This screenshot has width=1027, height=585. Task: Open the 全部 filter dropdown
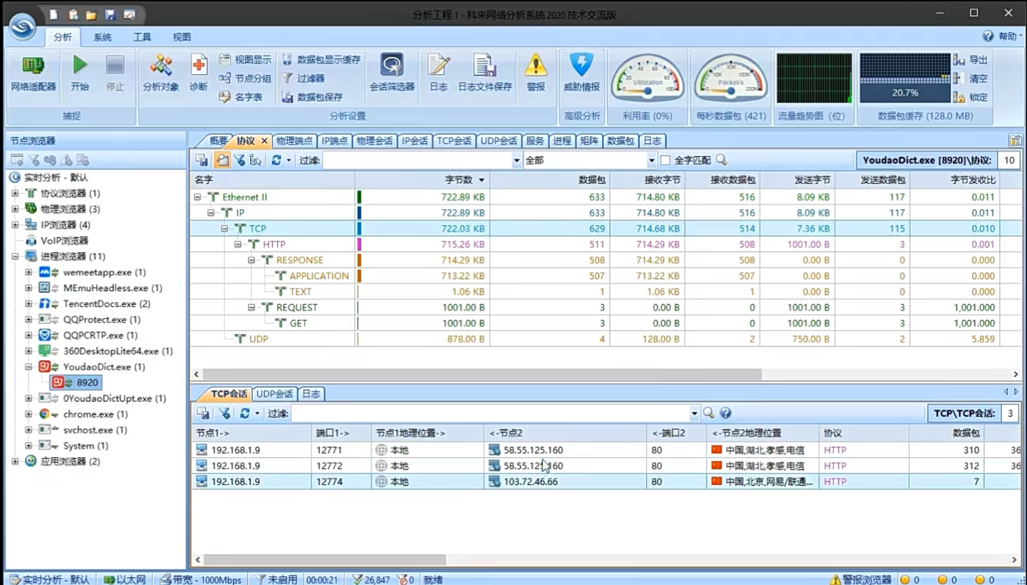(x=651, y=160)
